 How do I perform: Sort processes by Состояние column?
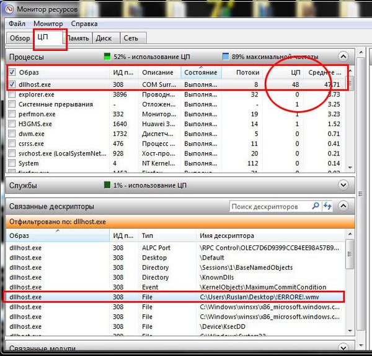pos(201,72)
